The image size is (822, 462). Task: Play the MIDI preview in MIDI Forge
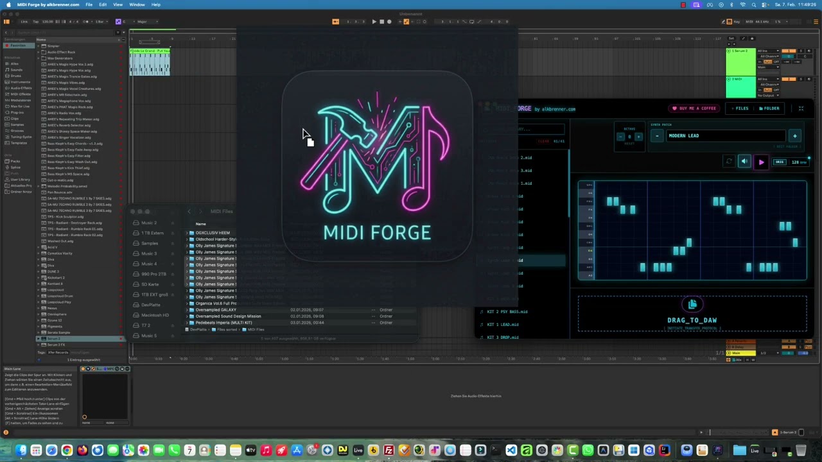pos(761,162)
